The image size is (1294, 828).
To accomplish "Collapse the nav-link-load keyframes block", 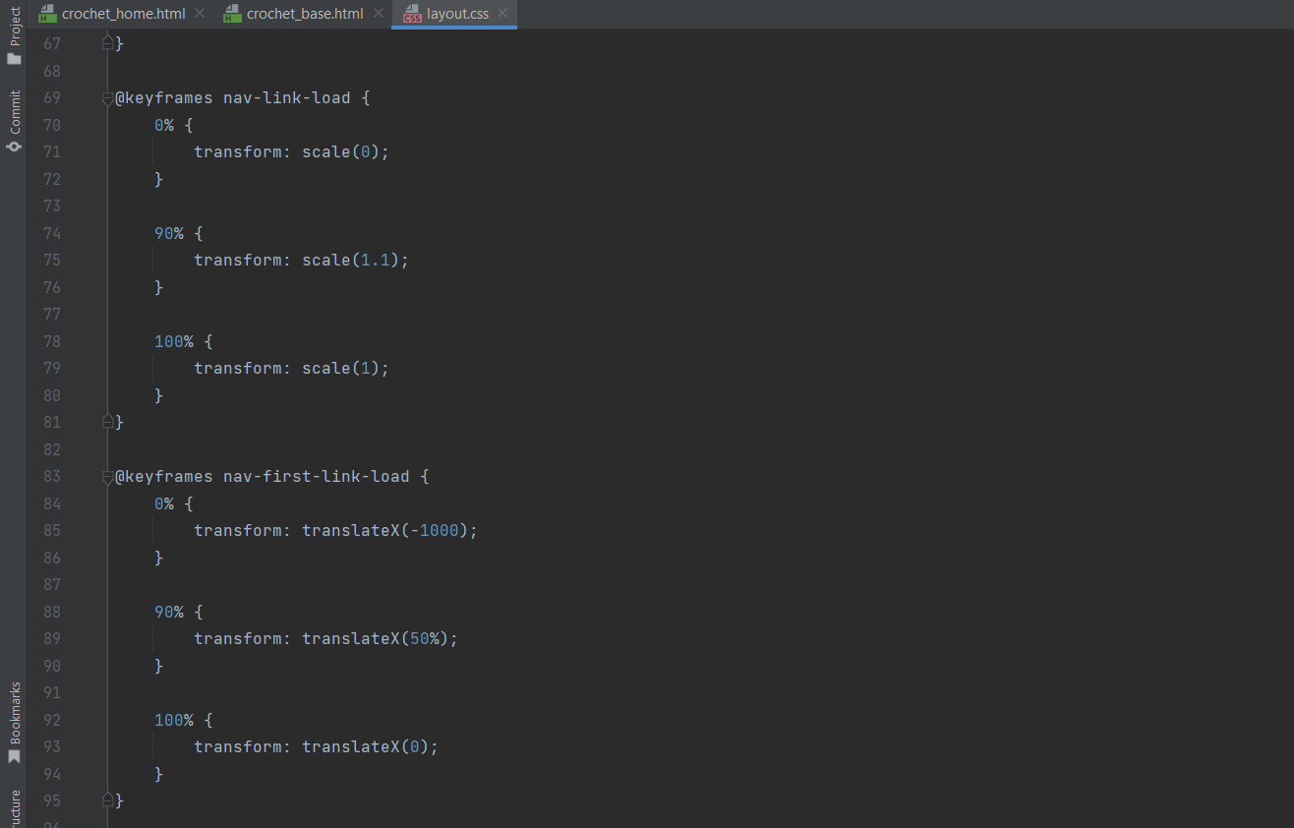I will point(108,98).
